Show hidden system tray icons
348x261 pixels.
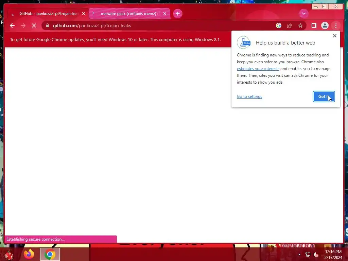point(299,255)
